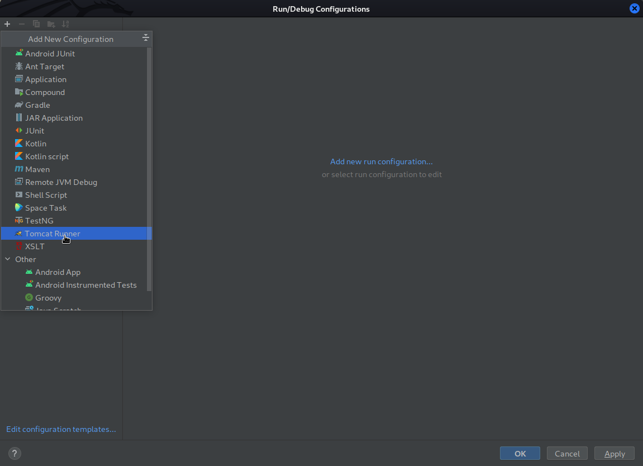Open the Add new run configuration link
The height and width of the screenshot is (466, 643).
pyautogui.click(x=382, y=161)
